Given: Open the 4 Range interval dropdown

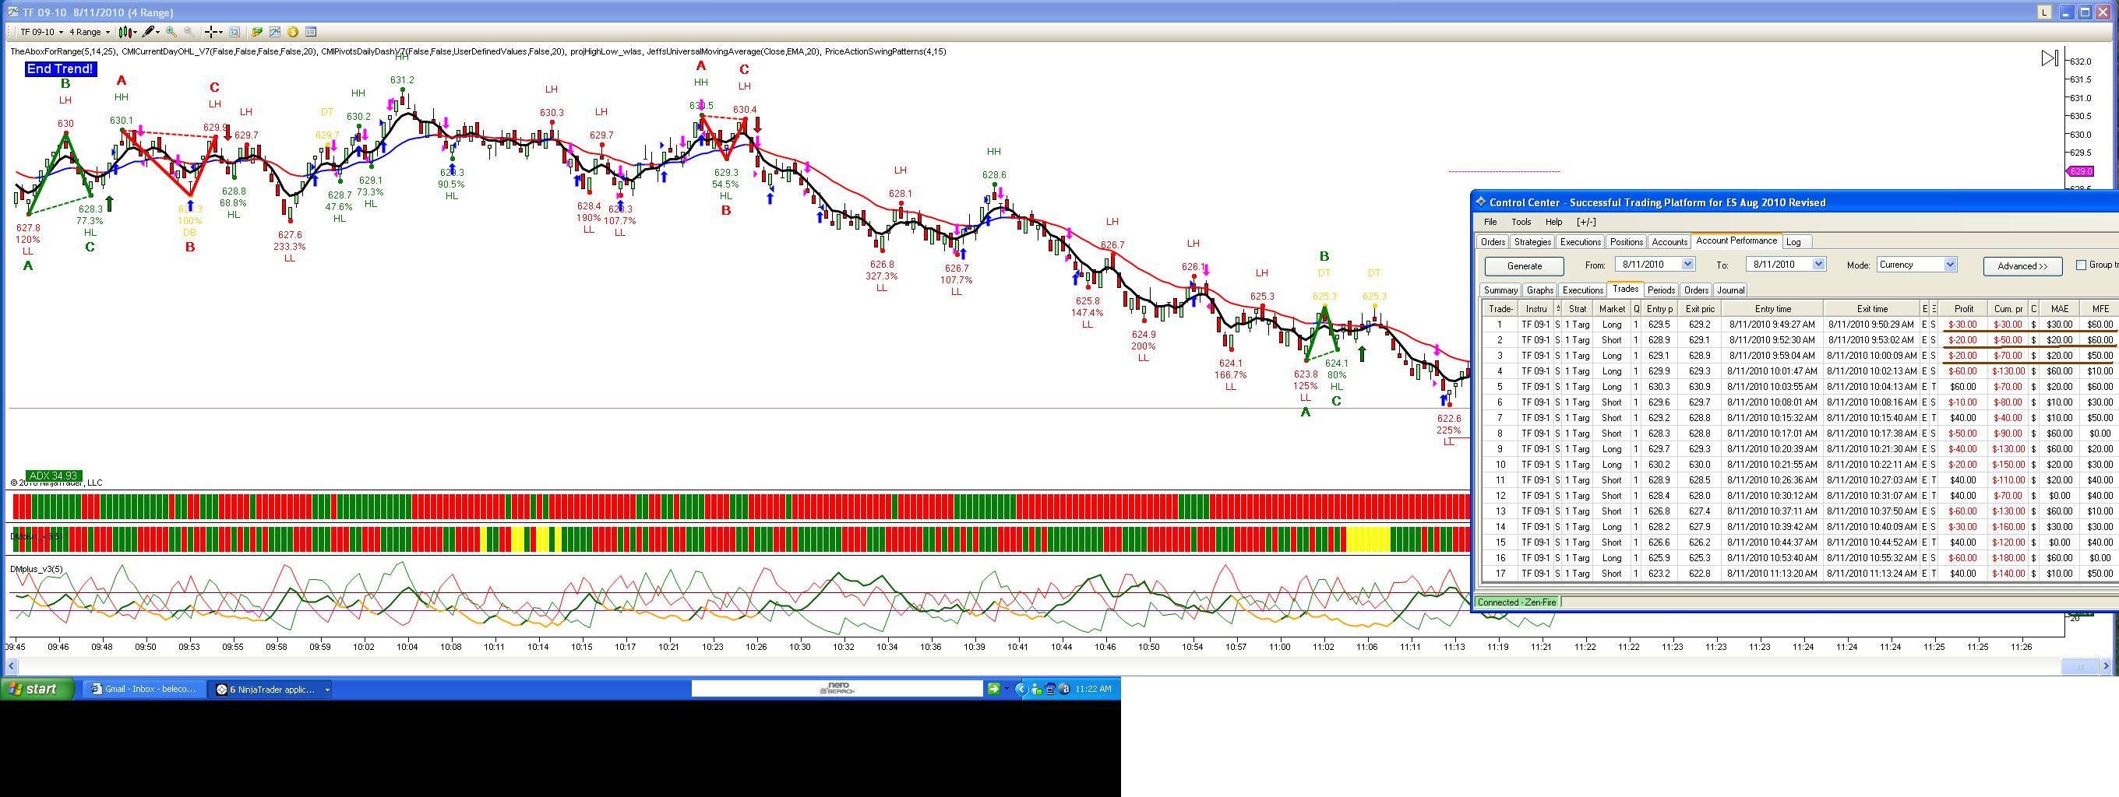Looking at the screenshot, I should (x=89, y=32).
